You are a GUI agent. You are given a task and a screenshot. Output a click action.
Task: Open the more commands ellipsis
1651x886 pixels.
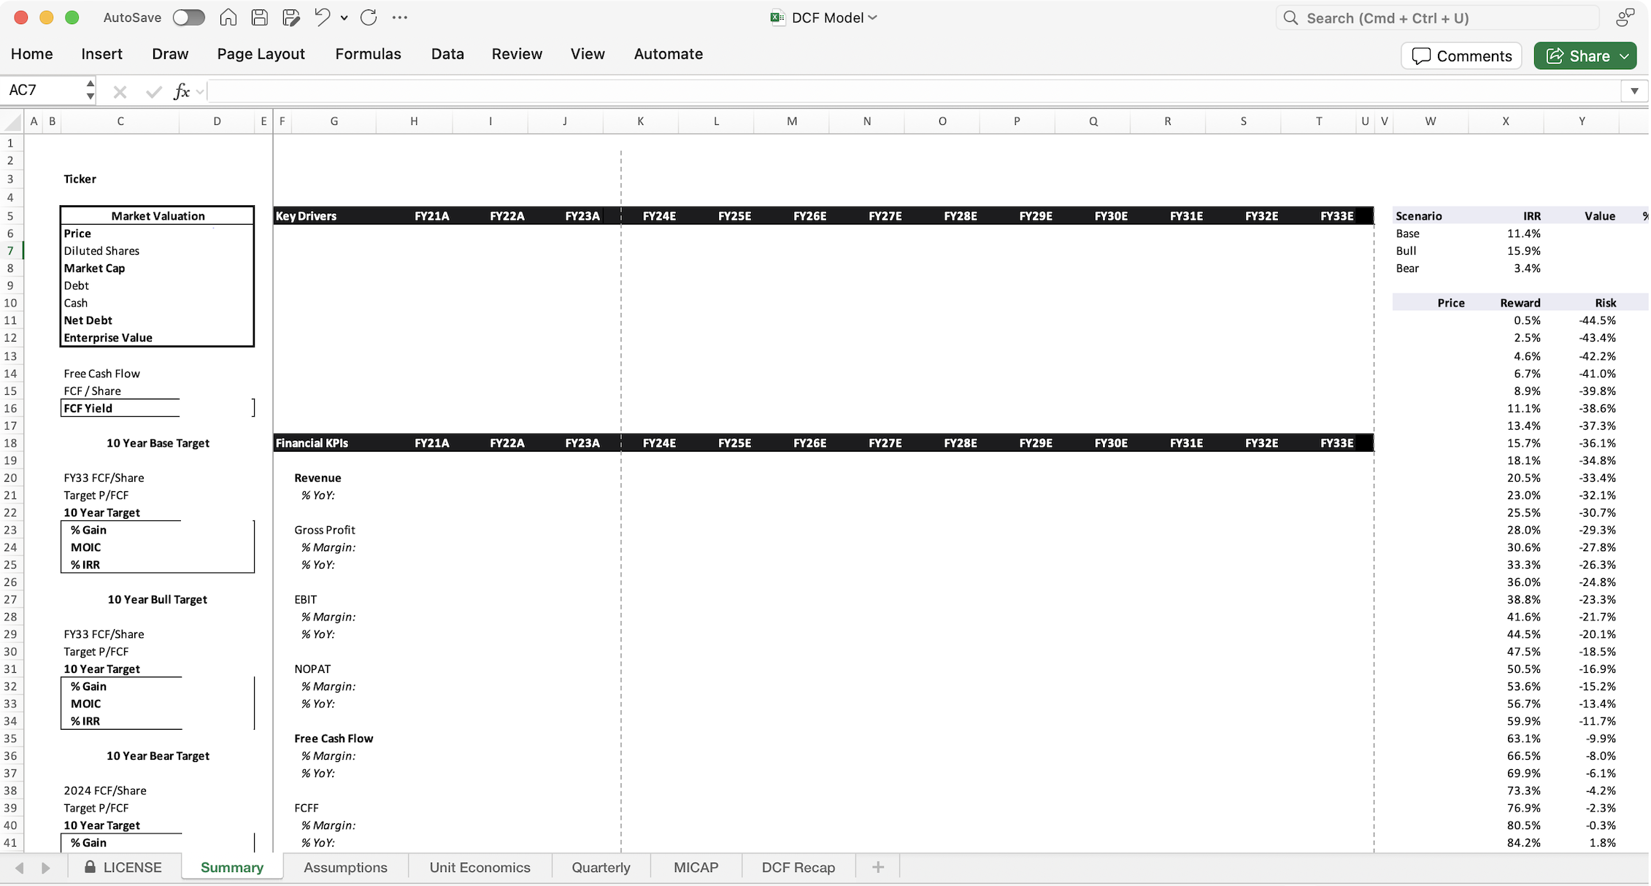pos(400,18)
